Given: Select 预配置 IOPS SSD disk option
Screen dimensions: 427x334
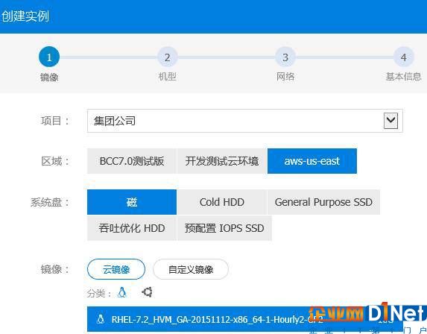Looking at the screenshot, I should [x=224, y=228].
